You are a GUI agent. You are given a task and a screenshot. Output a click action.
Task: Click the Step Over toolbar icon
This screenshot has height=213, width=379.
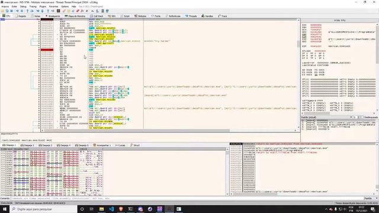coord(32,11)
